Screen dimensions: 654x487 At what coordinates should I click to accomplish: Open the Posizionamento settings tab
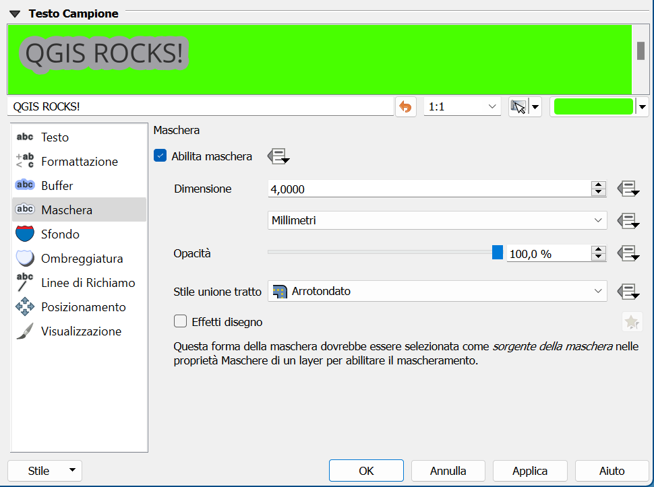pyautogui.click(x=80, y=306)
